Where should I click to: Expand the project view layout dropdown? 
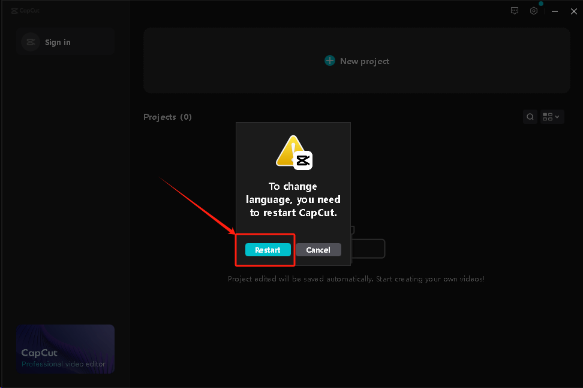tap(551, 117)
